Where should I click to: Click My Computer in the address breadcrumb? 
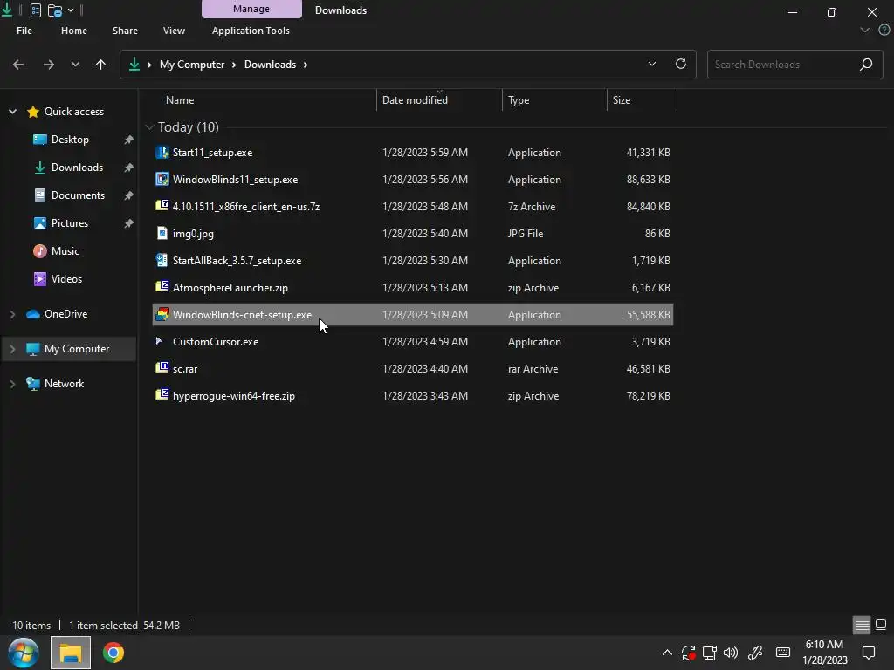(x=192, y=65)
